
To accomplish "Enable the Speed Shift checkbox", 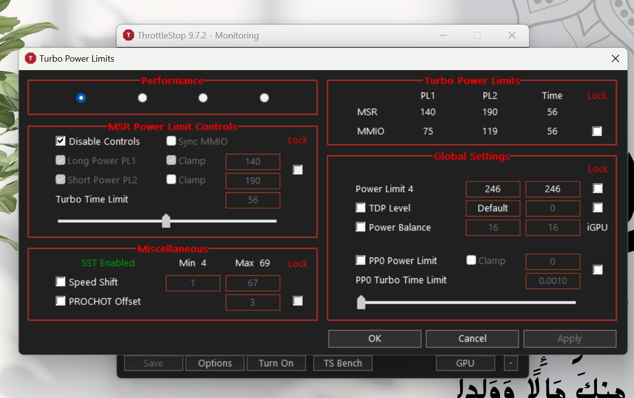I will [61, 282].
